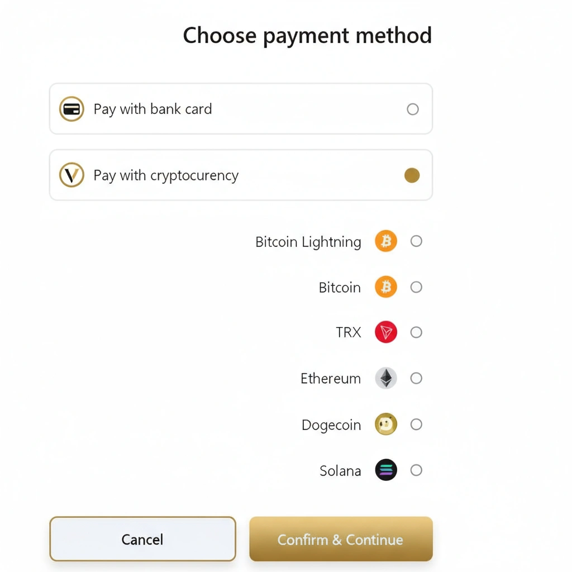Select the Pay with bank card radio button
572x572 pixels.
pos(413,109)
